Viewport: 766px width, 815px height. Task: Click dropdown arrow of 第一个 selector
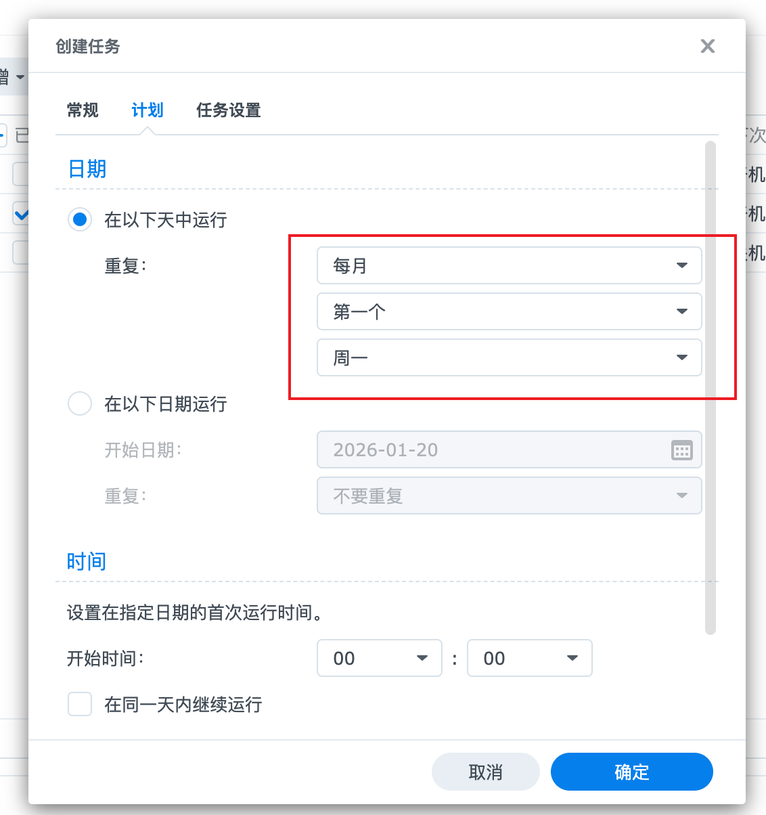tap(681, 311)
